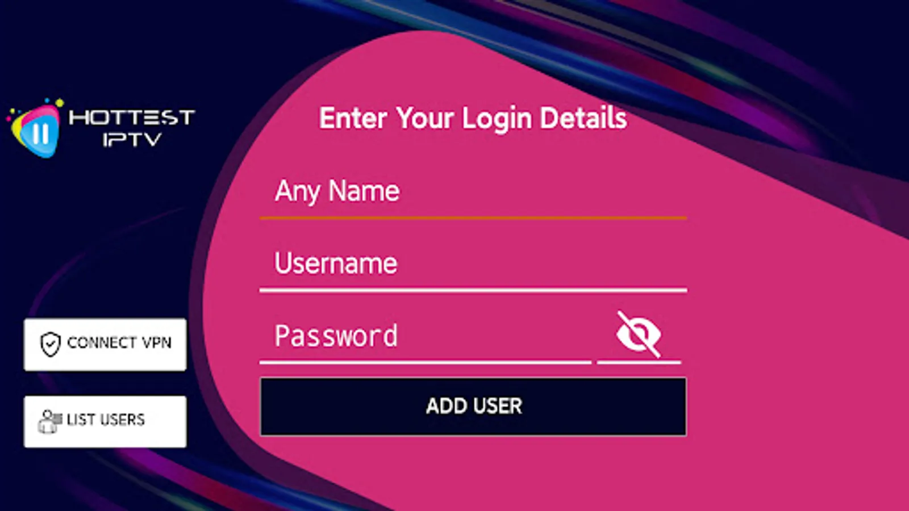
Task: Open the CONNECT VPN button
Action: click(105, 345)
